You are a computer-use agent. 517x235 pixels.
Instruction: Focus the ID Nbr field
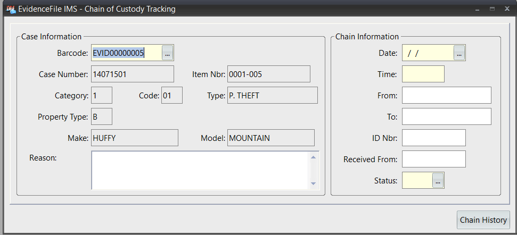433,138
